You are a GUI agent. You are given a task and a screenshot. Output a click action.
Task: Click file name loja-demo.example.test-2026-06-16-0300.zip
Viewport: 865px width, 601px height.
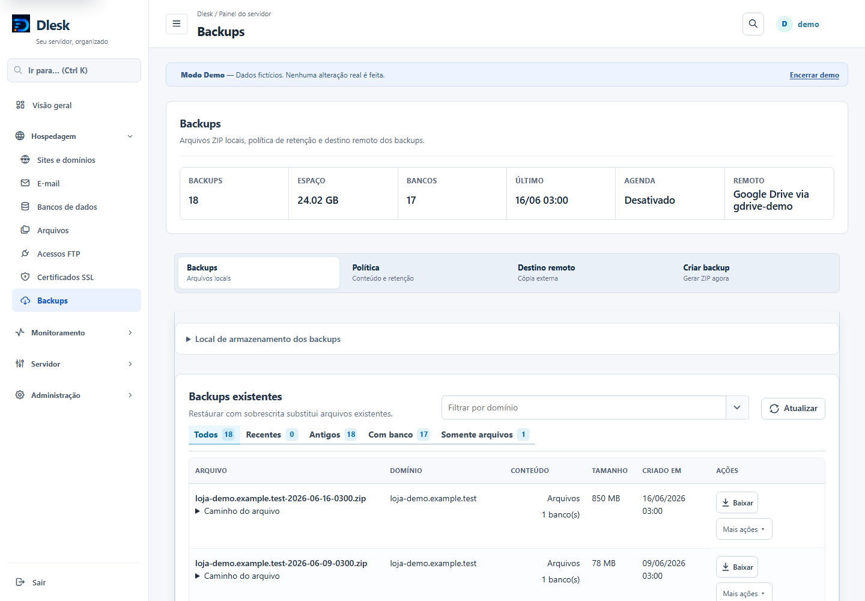pos(281,498)
